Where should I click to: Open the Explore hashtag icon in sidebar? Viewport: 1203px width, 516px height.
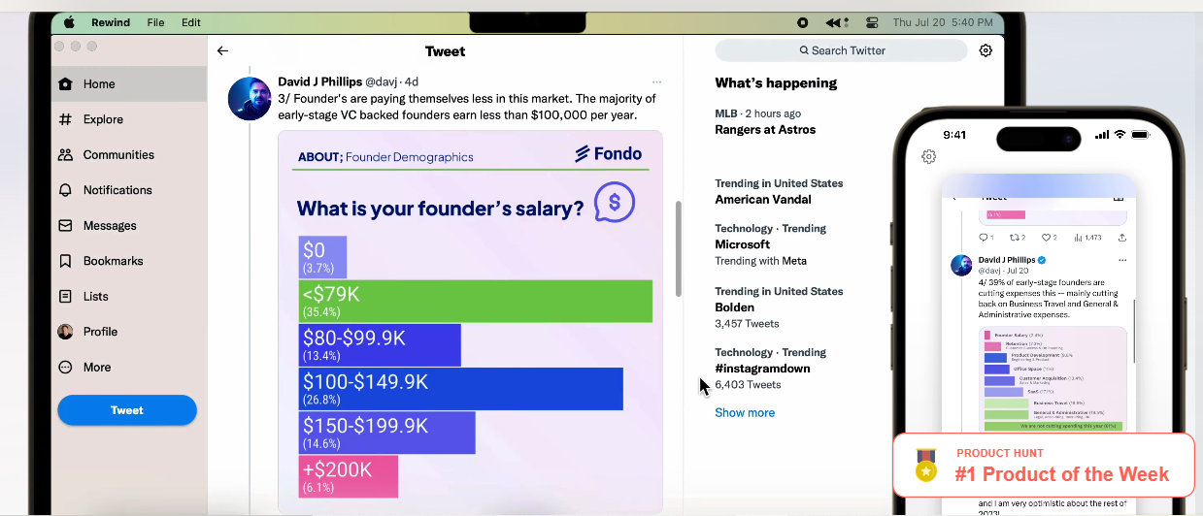(x=65, y=119)
